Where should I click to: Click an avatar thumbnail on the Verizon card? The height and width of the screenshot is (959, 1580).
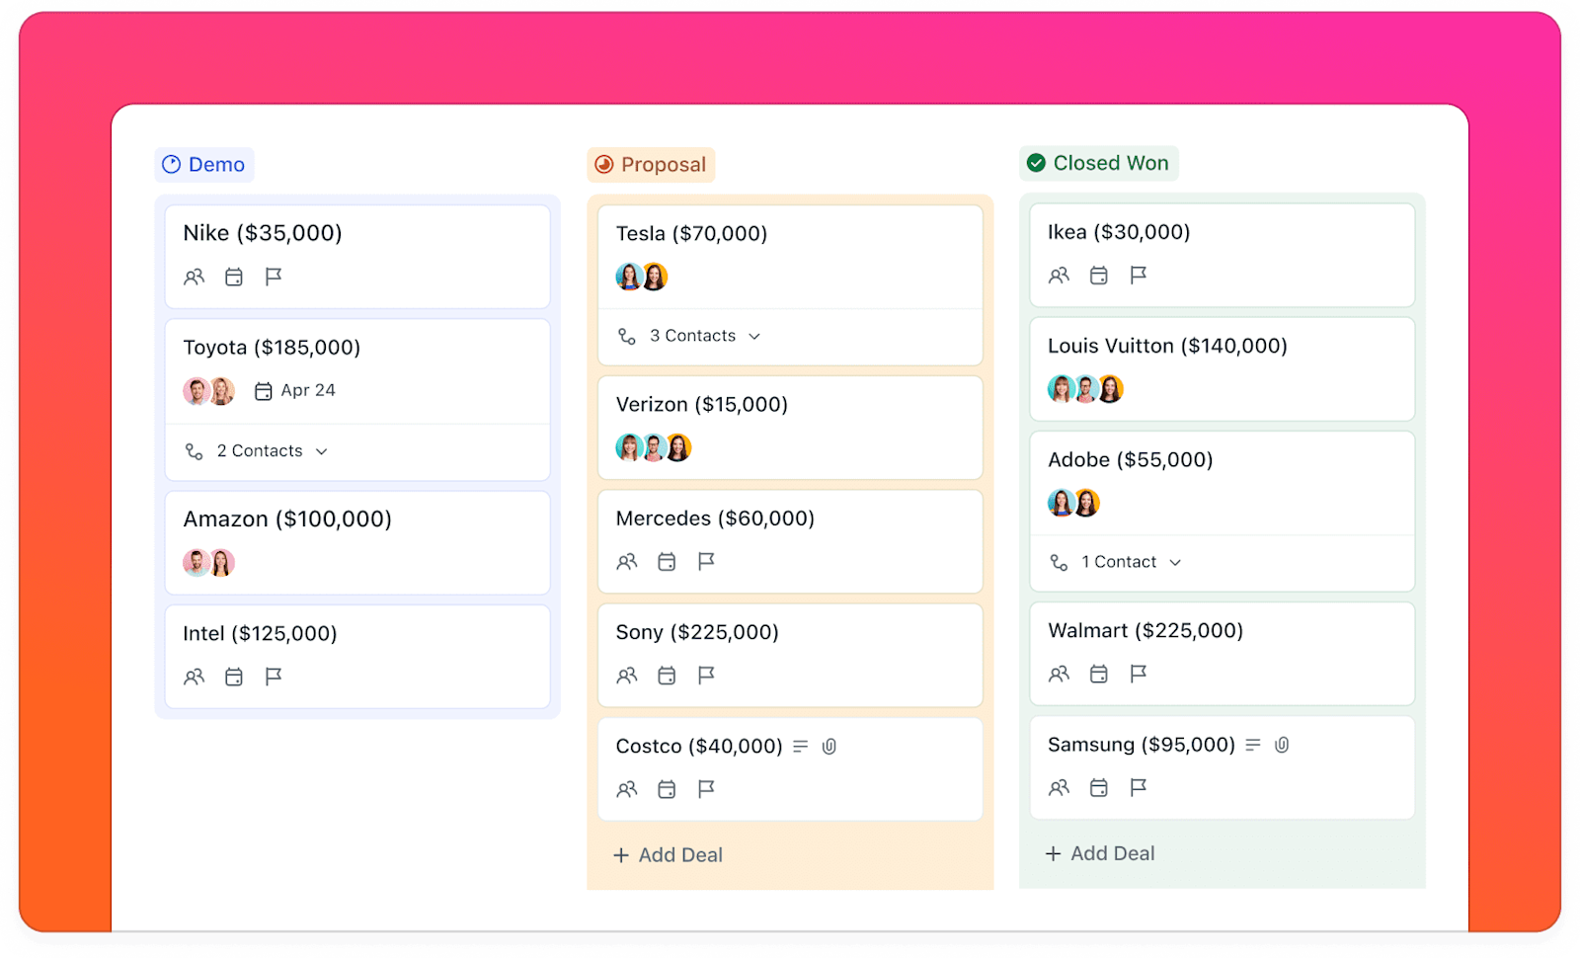coord(628,447)
